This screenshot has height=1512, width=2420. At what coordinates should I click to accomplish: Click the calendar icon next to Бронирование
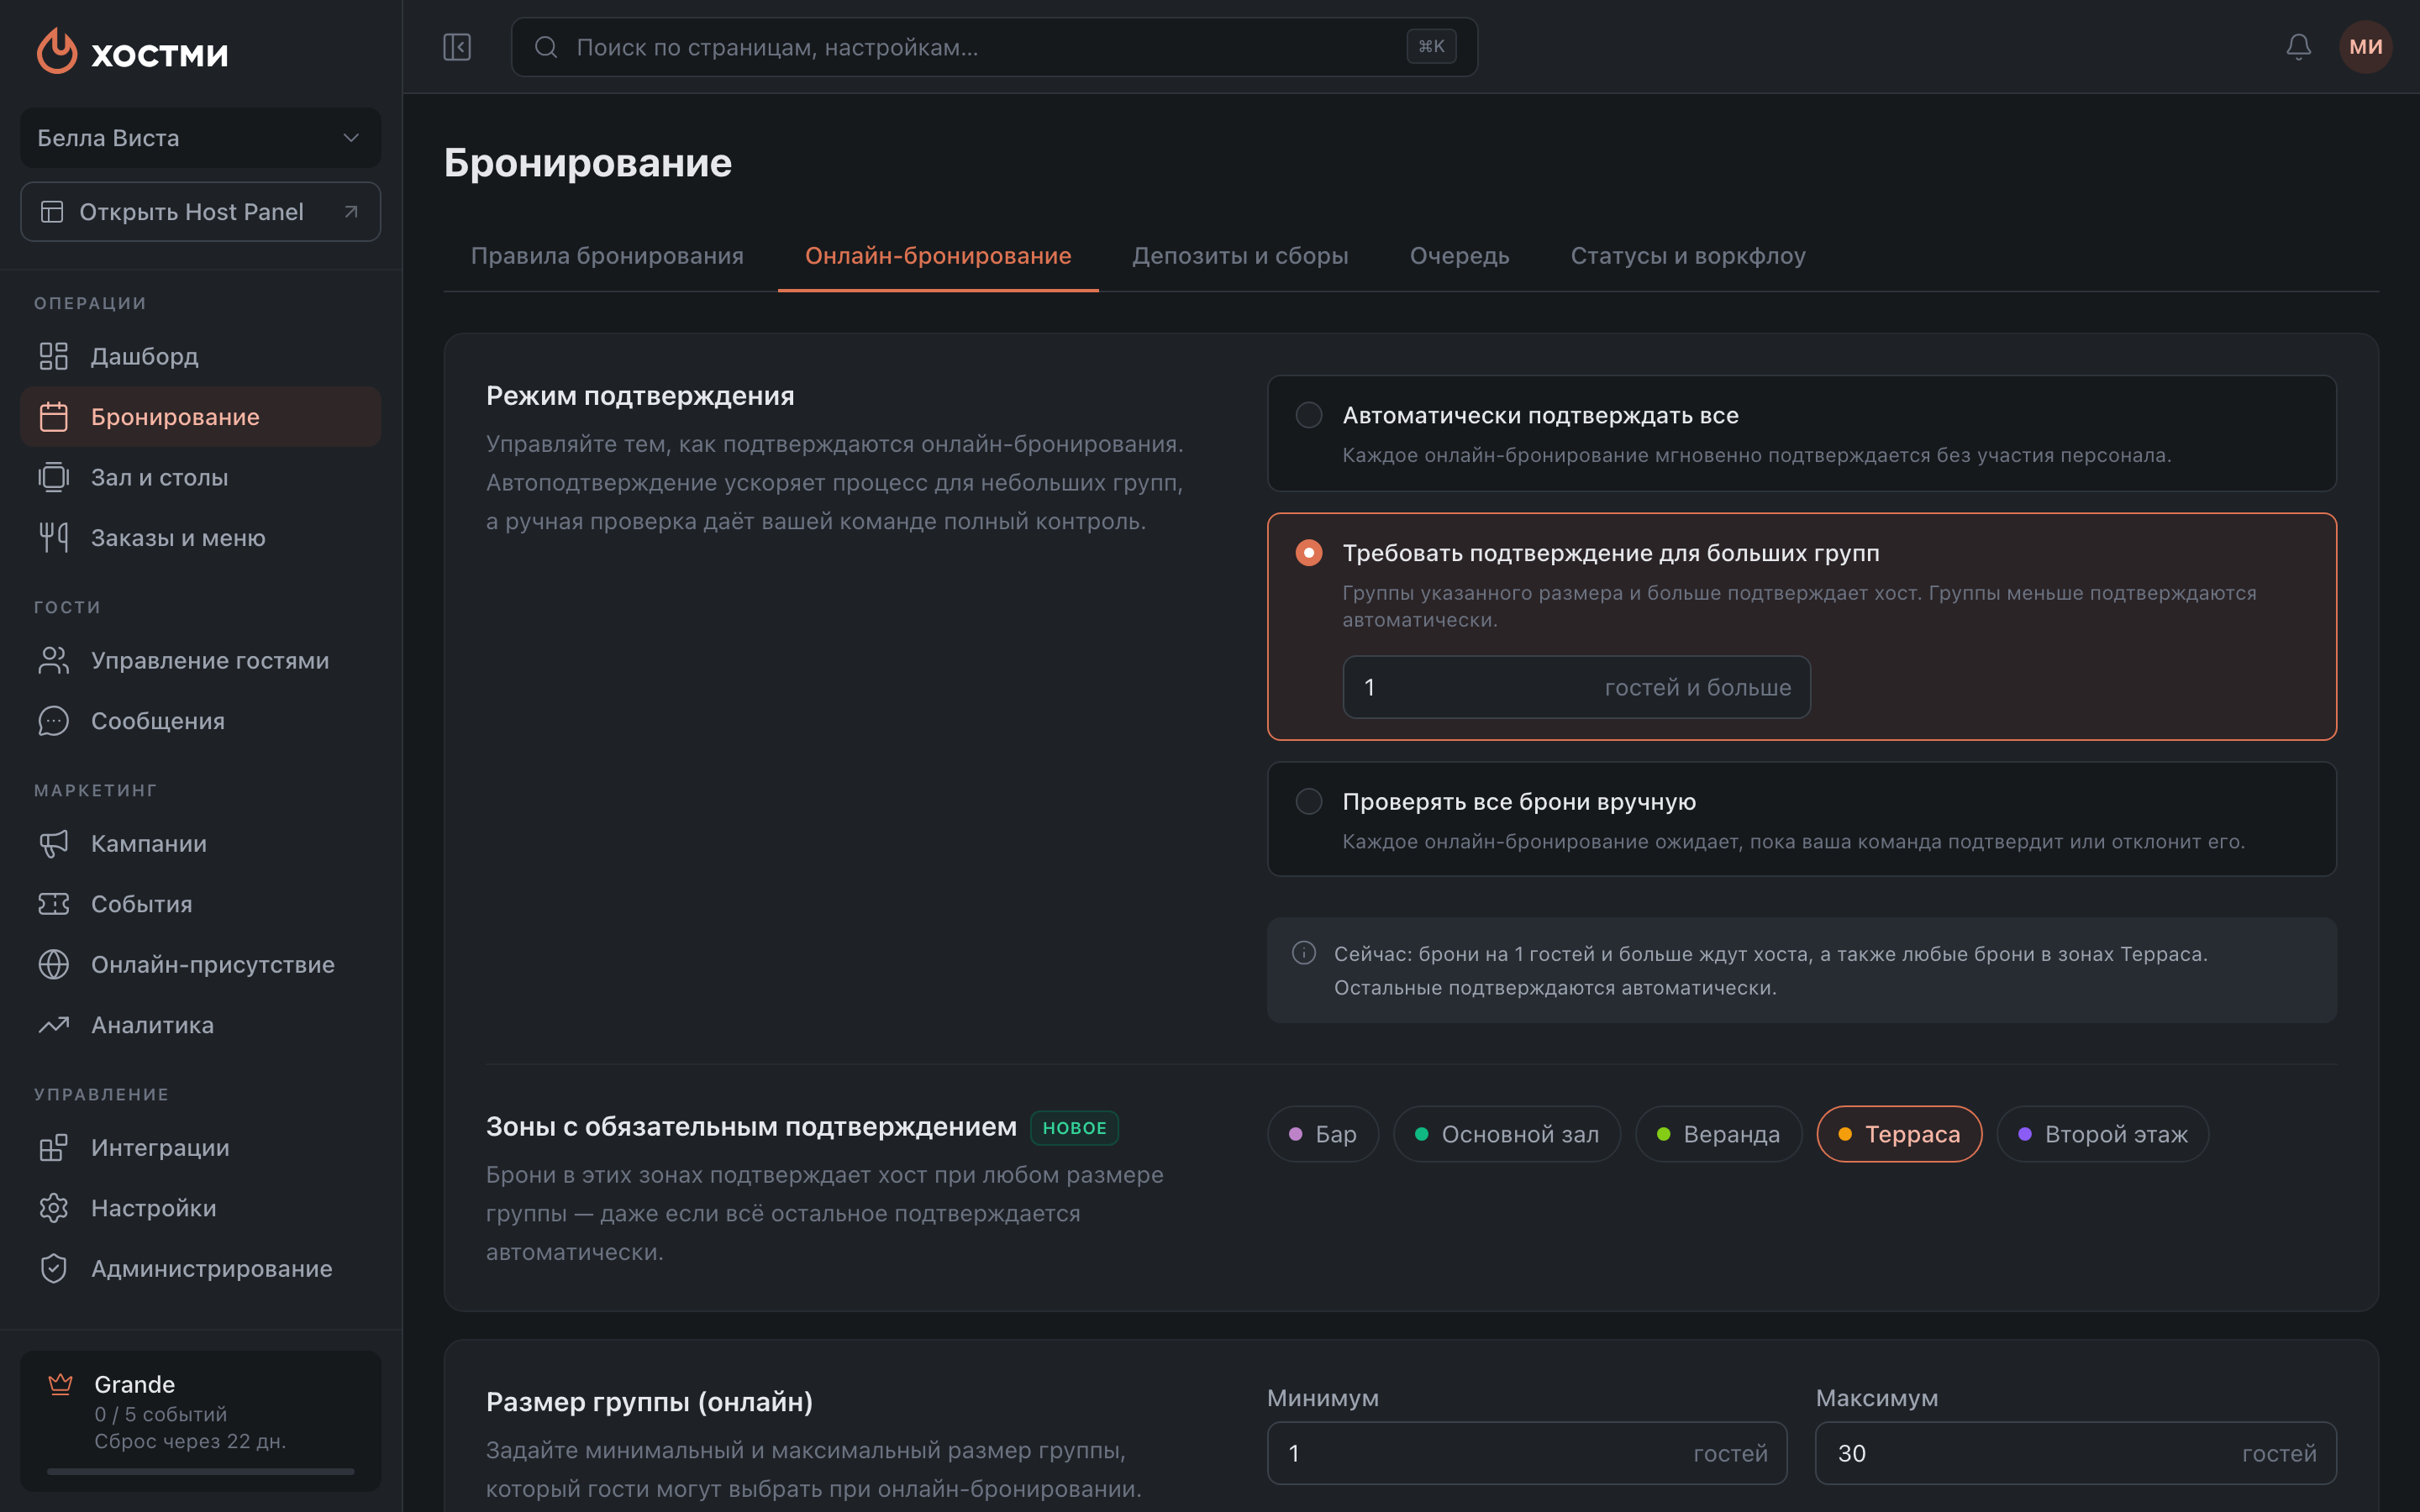pos(54,417)
